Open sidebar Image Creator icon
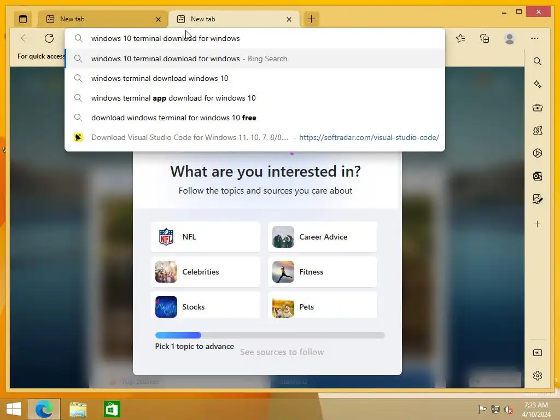 point(537,199)
